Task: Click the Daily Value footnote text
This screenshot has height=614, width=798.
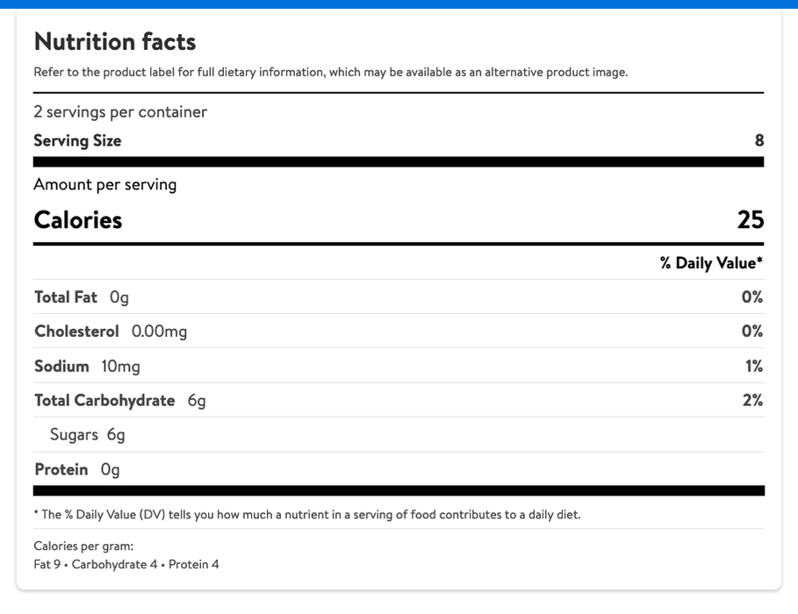Action: (x=307, y=515)
